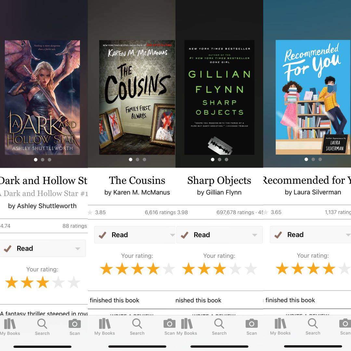Toggle Read checkmark for Sharp Objects
Viewport: 351px width, 351px height.
(x=185, y=235)
